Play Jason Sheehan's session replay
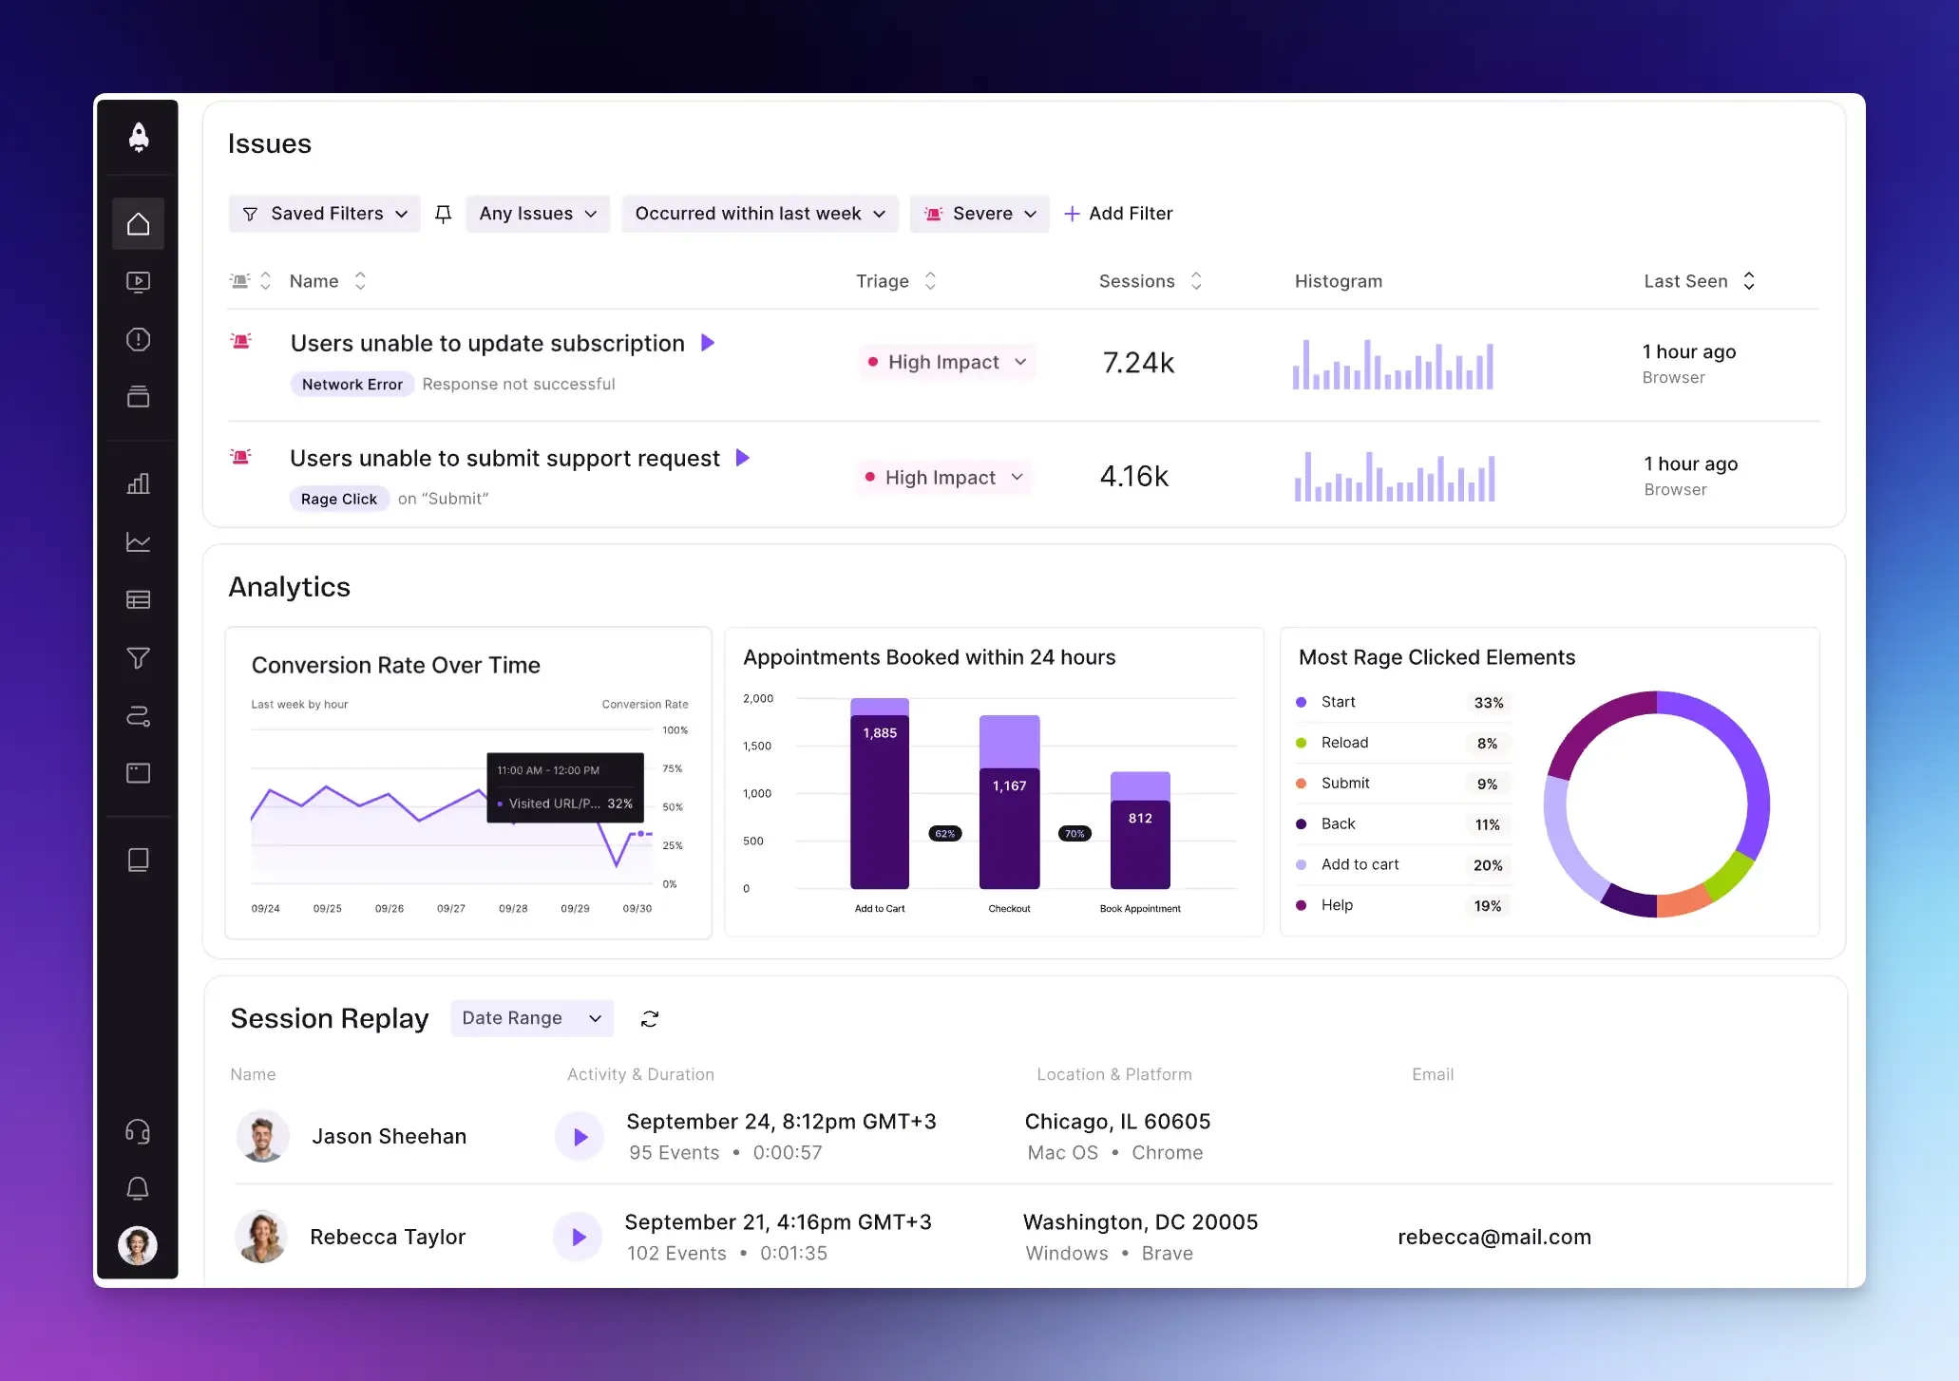 point(580,1137)
